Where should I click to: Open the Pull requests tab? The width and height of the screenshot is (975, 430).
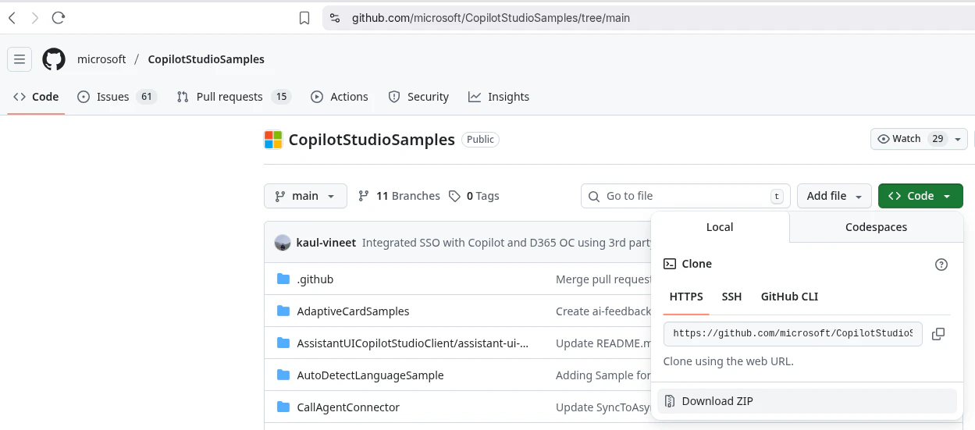(x=233, y=97)
